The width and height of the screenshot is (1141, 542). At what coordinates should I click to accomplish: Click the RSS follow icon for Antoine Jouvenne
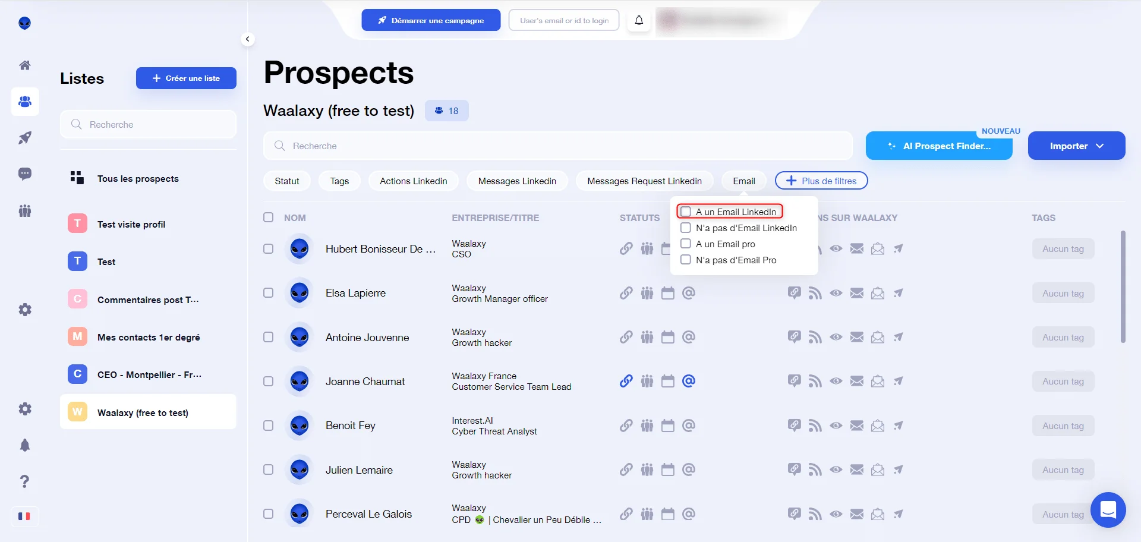(815, 337)
